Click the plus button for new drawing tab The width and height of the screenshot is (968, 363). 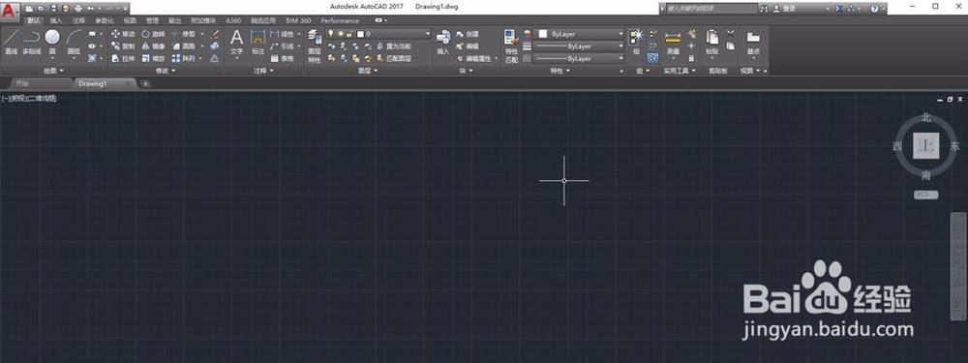point(146,83)
